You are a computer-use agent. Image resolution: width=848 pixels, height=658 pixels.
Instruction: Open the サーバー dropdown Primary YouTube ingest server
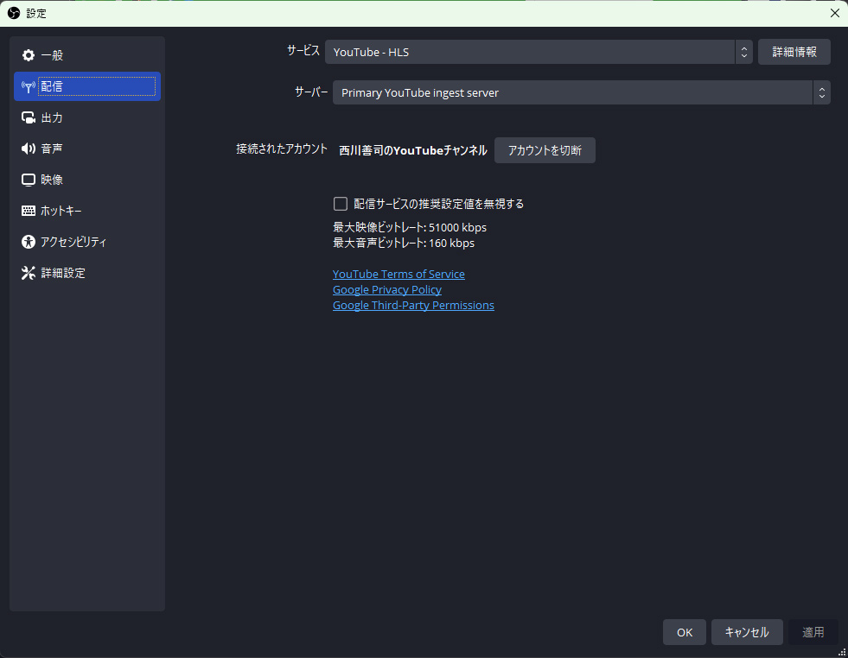(582, 92)
